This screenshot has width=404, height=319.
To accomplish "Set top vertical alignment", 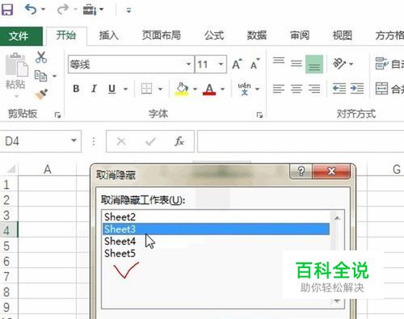I will [x=279, y=61].
